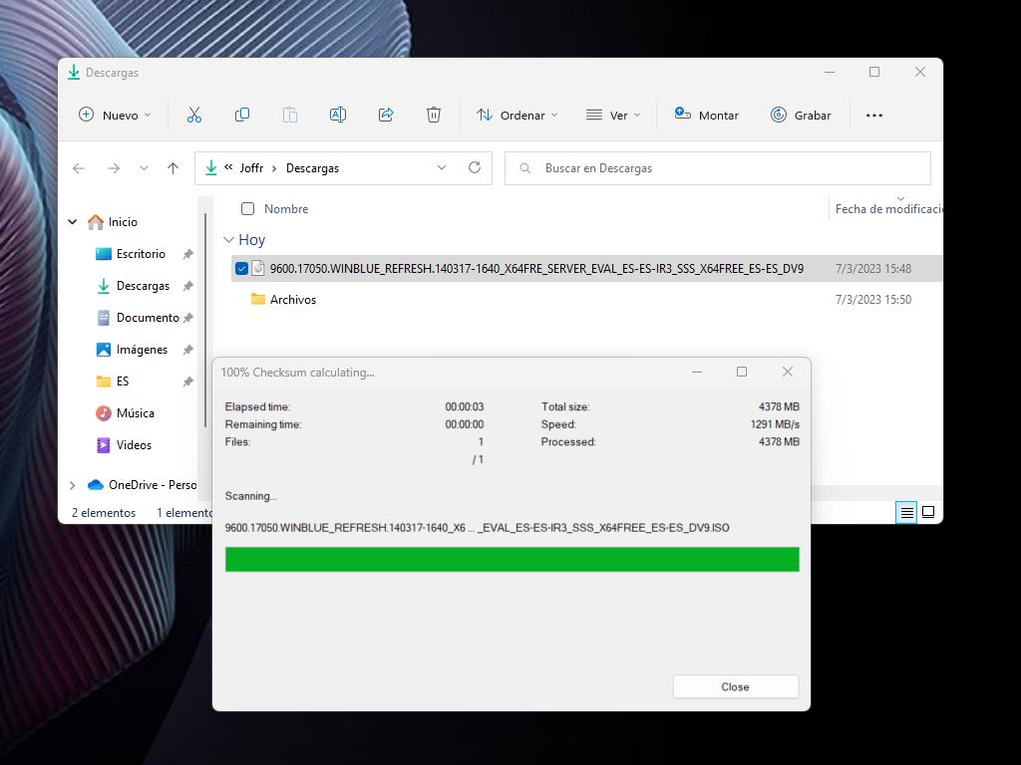The width and height of the screenshot is (1021, 765).
Task: Click the Total size 4378 MB value
Action: tap(779, 406)
